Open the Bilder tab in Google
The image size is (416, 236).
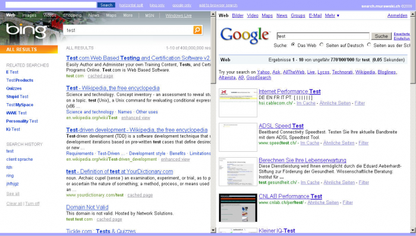(238, 15)
